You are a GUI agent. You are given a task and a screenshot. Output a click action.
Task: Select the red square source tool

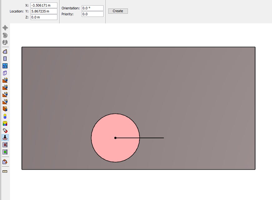(5, 145)
